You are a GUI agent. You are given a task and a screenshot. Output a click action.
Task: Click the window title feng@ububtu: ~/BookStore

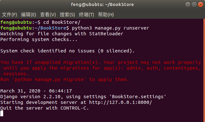[x=102, y=4]
